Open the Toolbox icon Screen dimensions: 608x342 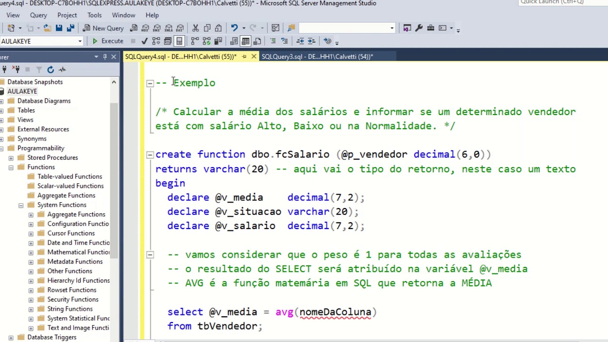(x=430, y=28)
